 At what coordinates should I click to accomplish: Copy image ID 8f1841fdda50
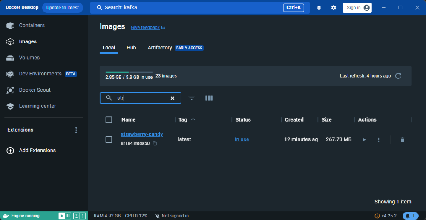click(x=155, y=143)
